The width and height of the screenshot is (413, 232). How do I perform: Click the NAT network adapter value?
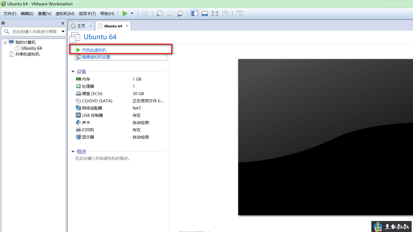pyautogui.click(x=137, y=108)
